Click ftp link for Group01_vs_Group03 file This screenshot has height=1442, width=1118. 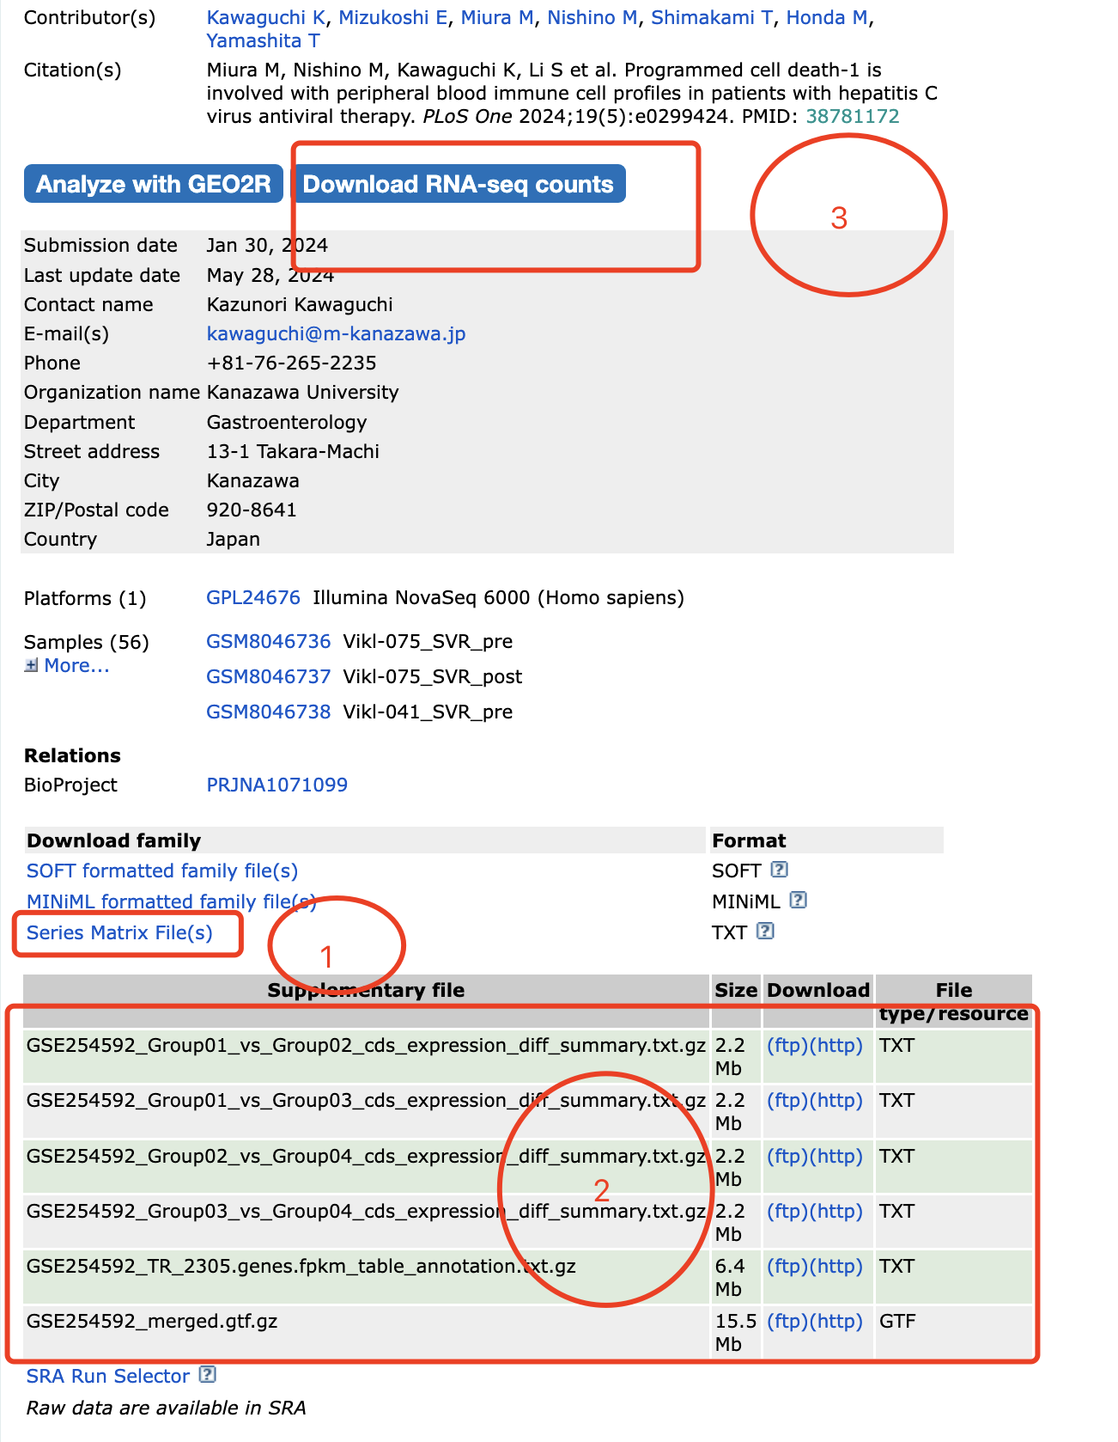(787, 1100)
